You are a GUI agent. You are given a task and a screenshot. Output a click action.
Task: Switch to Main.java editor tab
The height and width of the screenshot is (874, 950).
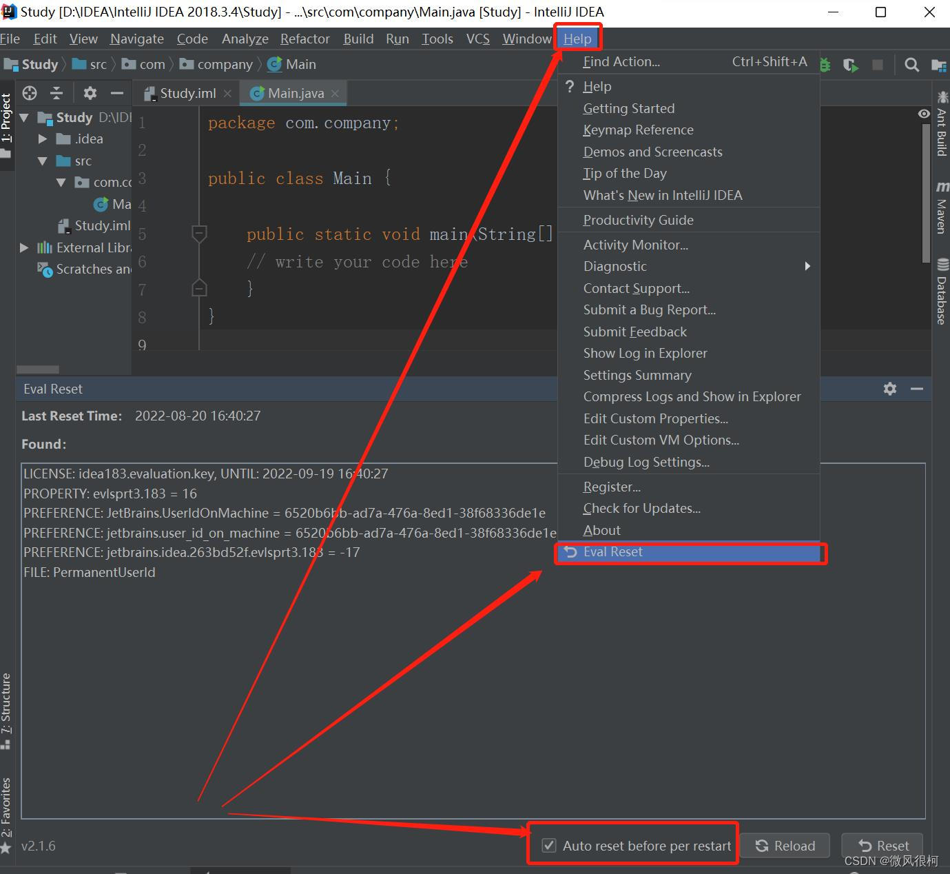[295, 93]
